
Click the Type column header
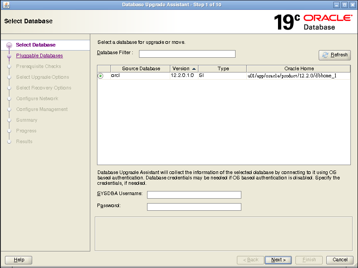pos(223,68)
